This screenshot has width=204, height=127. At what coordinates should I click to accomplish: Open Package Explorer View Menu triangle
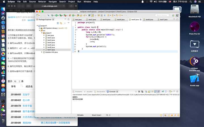[69, 23]
